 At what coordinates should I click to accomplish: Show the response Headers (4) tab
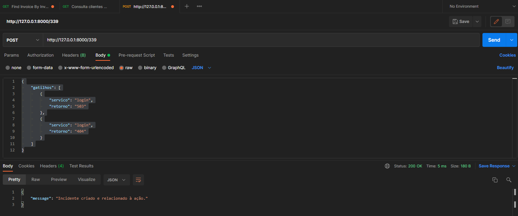[52, 166]
